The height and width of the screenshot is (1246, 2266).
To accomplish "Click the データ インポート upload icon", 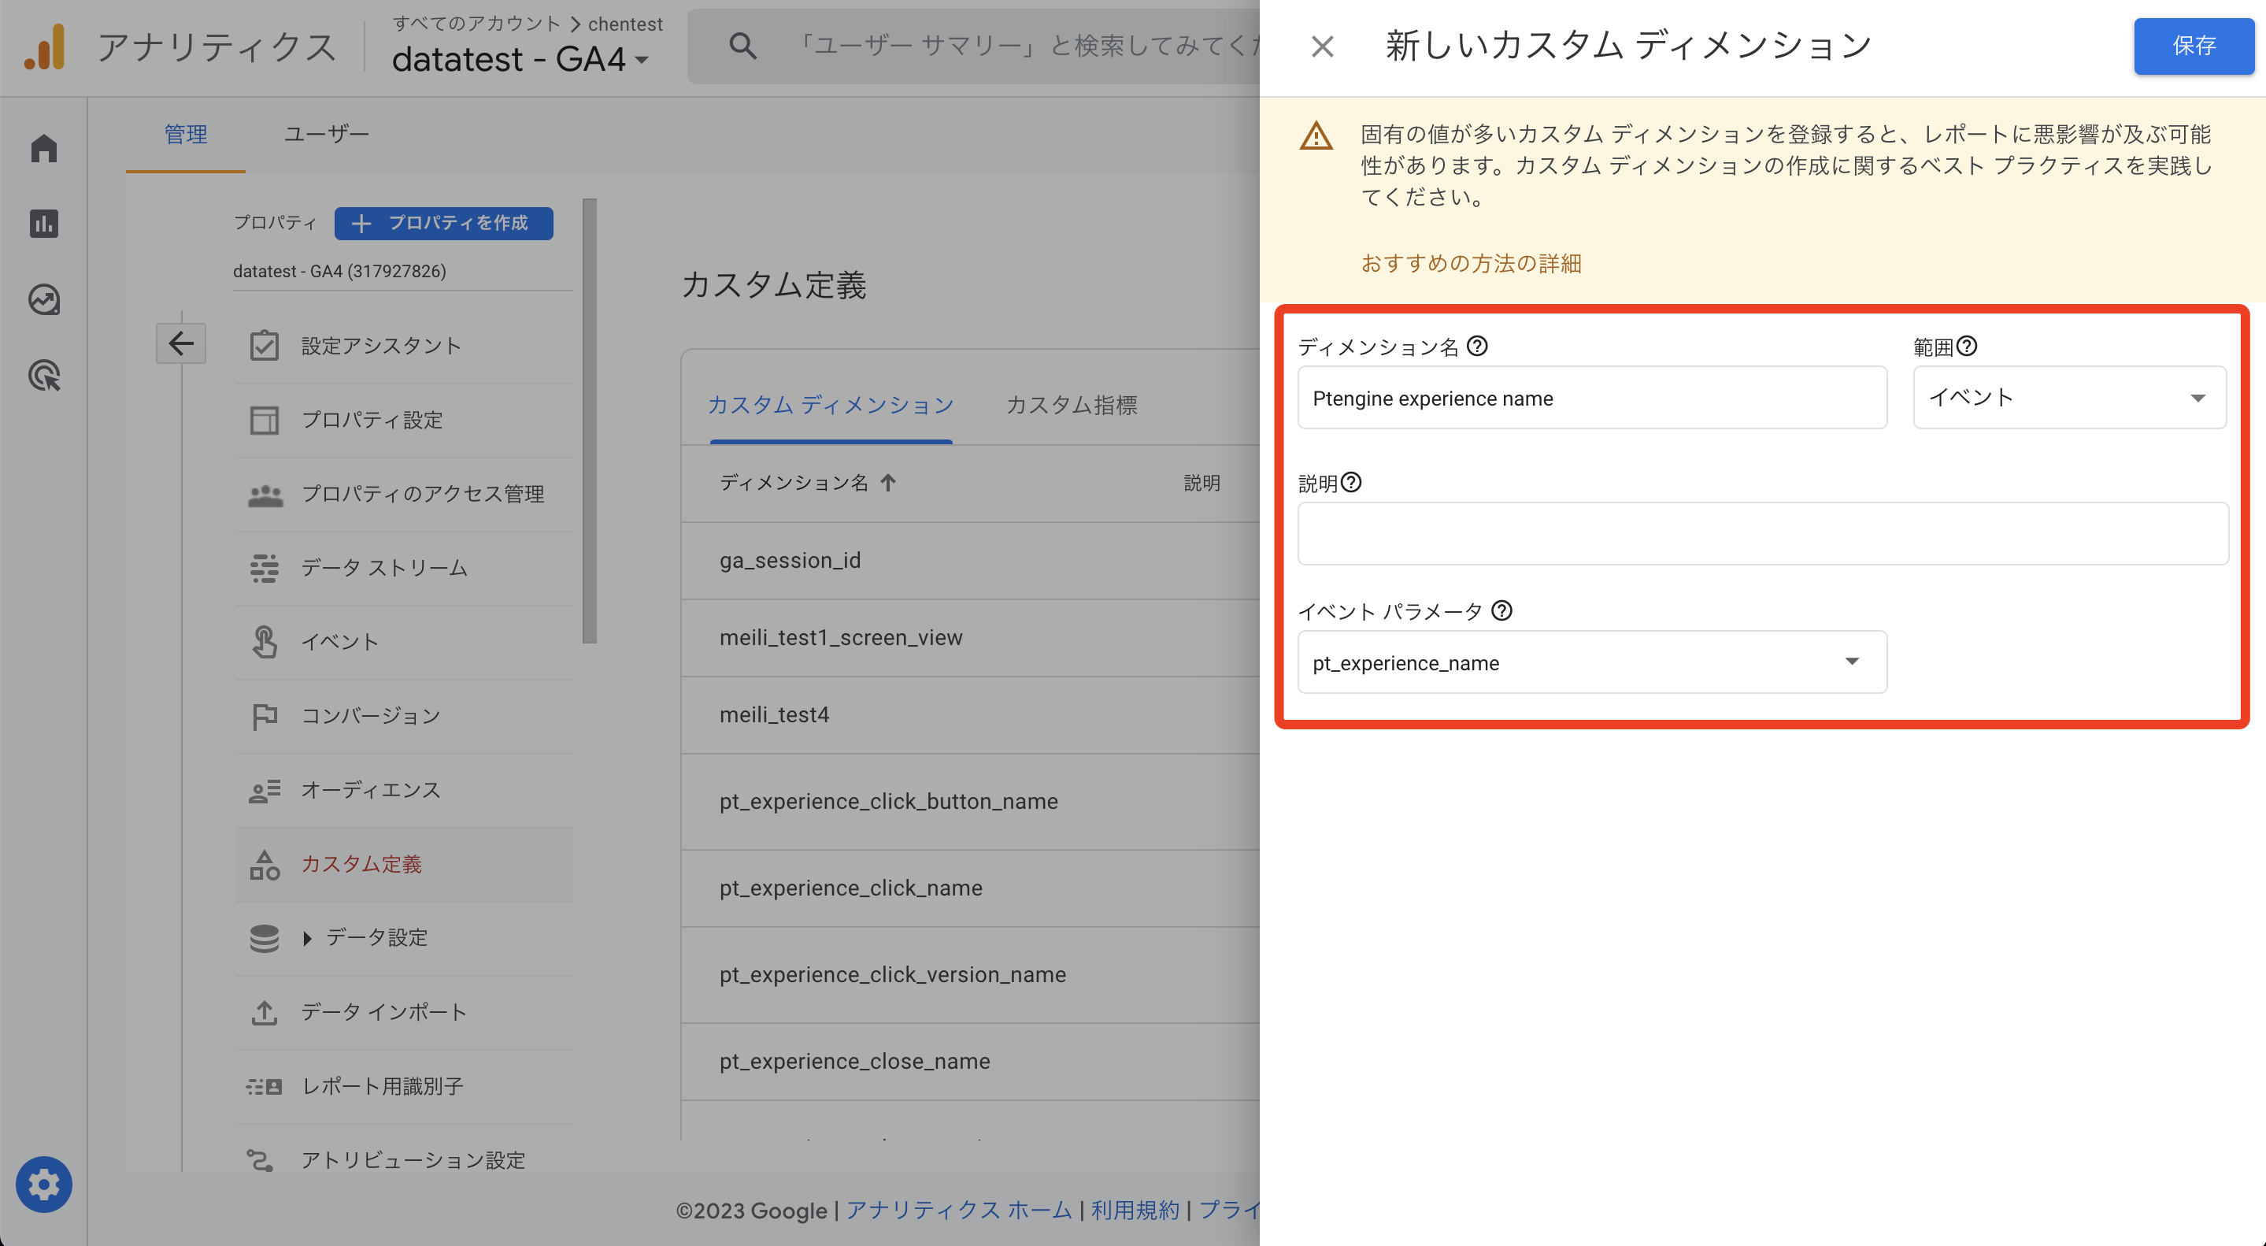I will pos(264,1012).
